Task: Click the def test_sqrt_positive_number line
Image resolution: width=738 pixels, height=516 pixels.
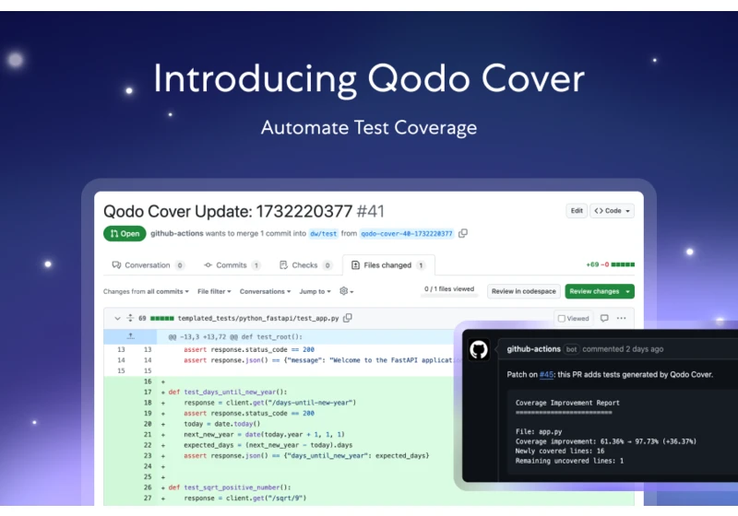Action: pyautogui.click(x=230, y=487)
